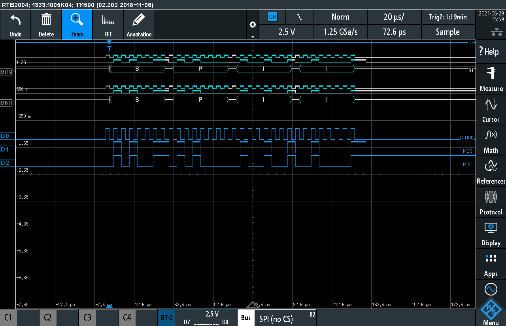The height and width of the screenshot is (326, 506).
Task: Switch the trigger slope setting
Action: 299,17
